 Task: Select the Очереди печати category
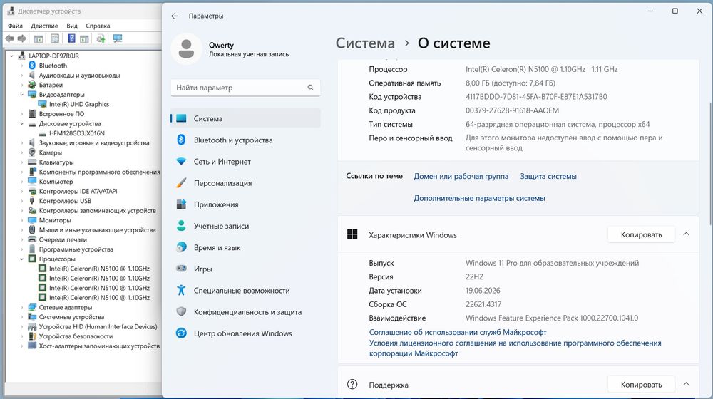[x=63, y=239]
